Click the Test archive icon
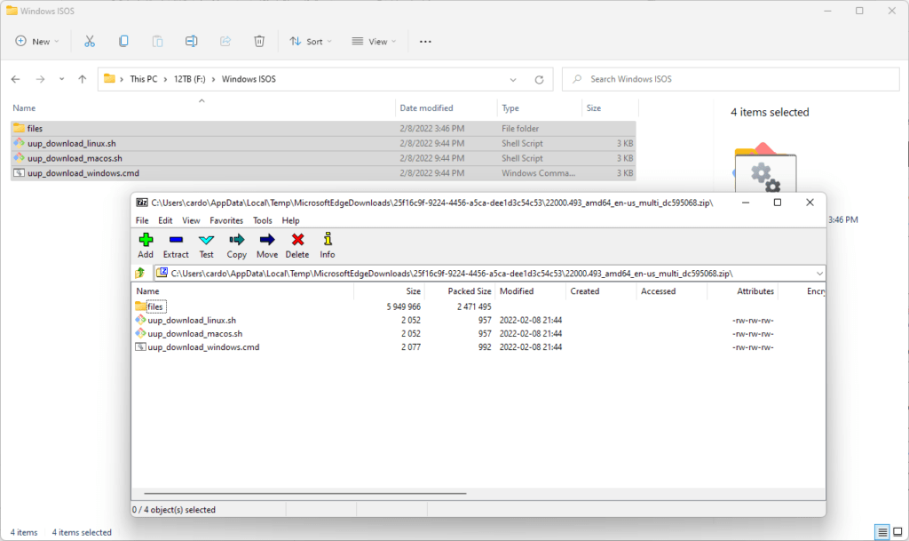 pos(206,244)
